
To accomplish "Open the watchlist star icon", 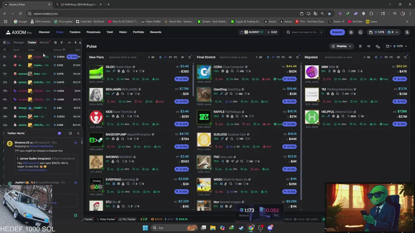I will [351, 32].
